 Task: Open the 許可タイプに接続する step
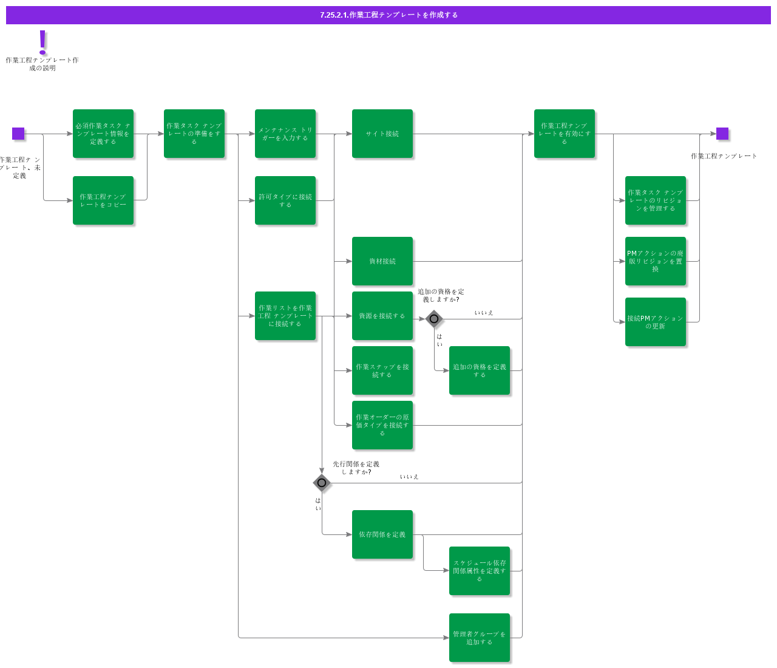point(285,200)
